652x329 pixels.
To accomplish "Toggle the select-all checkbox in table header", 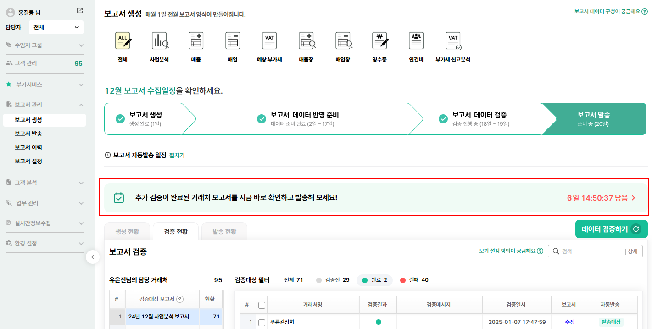I will pyautogui.click(x=262, y=305).
